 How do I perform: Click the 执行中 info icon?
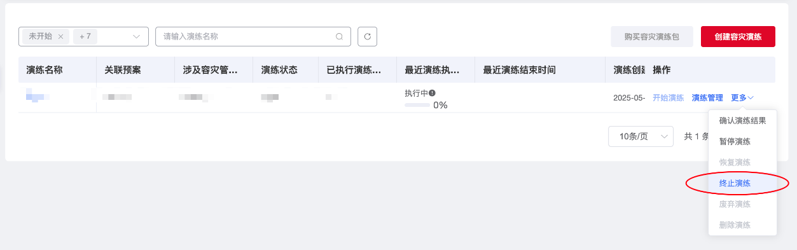tap(432, 93)
